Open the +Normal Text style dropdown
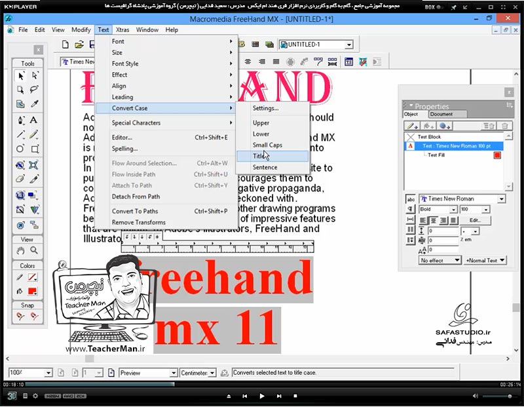The image size is (524, 407). point(485,260)
